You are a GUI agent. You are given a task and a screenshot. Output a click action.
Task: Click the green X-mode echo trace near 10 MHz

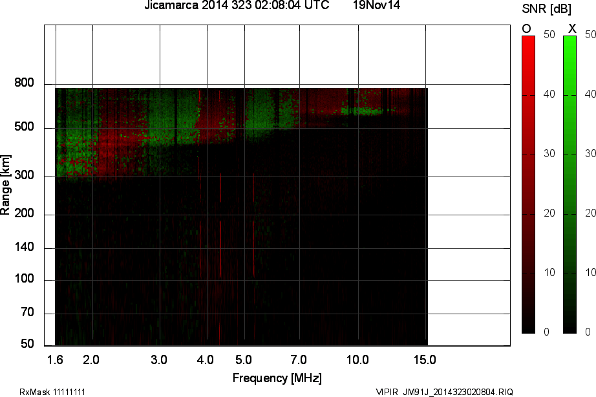(362, 111)
